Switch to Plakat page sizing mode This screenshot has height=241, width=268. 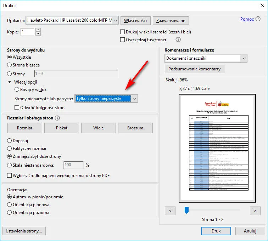pos(61,128)
